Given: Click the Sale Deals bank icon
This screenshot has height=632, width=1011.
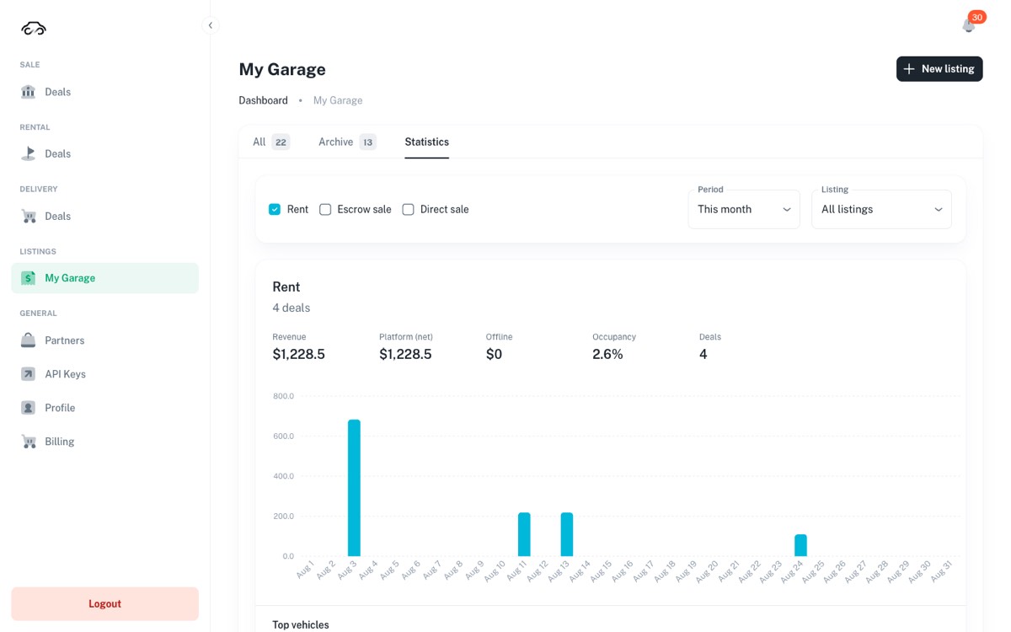Looking at the screenshot, I should (x=29, y=92).
